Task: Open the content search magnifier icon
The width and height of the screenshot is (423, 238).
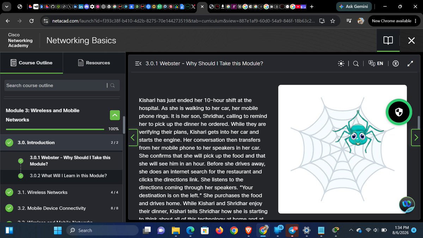Action: (x=356, y=63)
